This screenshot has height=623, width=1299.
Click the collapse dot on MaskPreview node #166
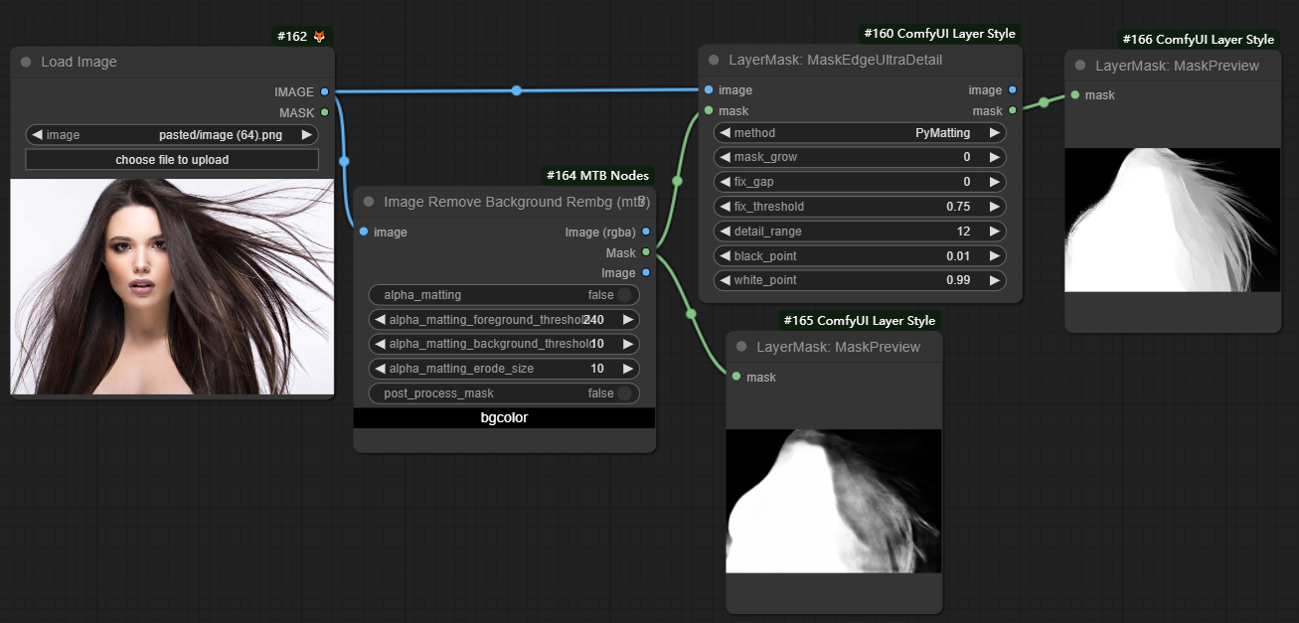pos(1080,66)
